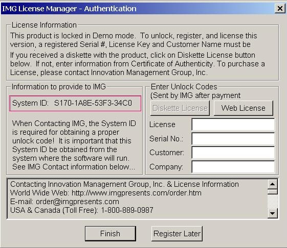
Task: Click the Web License button
Action: click(x=243, y=108)
